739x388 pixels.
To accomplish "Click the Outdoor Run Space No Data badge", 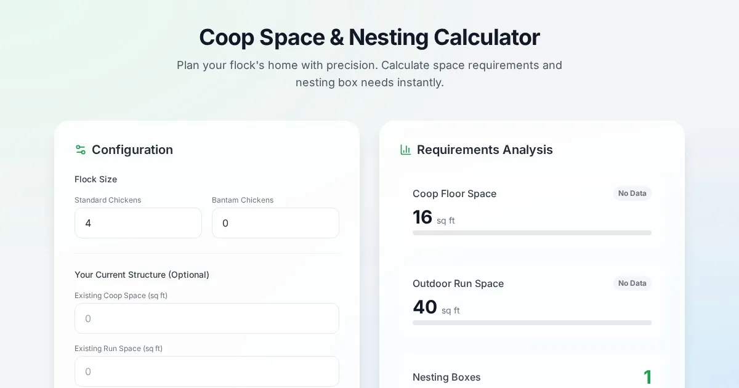I will click(x=632, y=283).
